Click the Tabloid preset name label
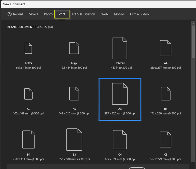The width and height of the screenshot is (196, 169). point(120,63)
